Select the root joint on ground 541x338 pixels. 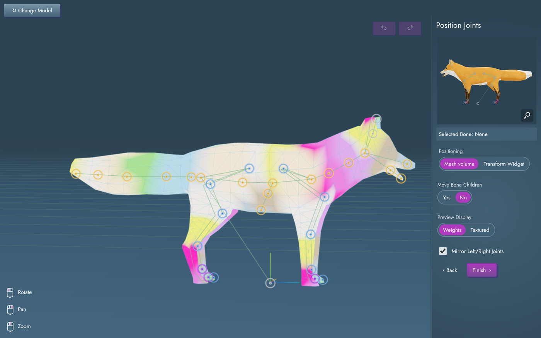(x=270, y=283)
